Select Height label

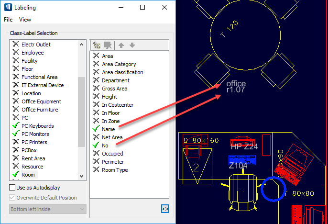point(109,97)
